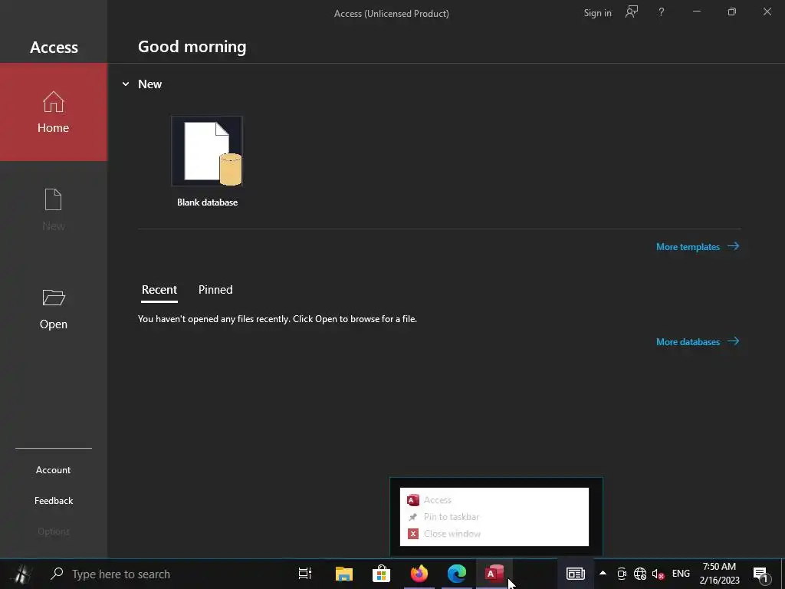Open the Home page in sidebar
This screenshot has width=785, height=589.
click(54, 112)
